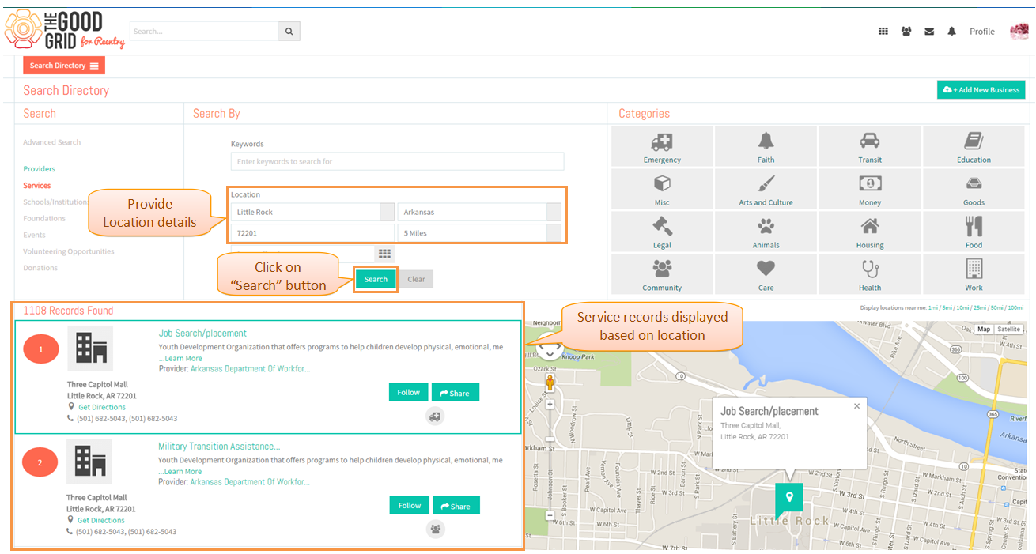Click the Profile menu in header

click(x=982, y=32)
